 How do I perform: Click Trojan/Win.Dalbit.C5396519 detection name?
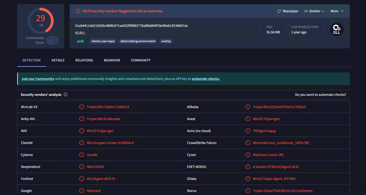pos(108,107)
